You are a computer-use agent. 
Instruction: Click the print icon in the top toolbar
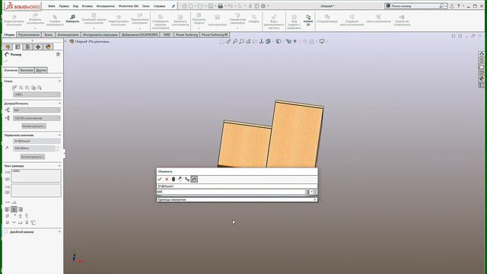tap(221, 6)
